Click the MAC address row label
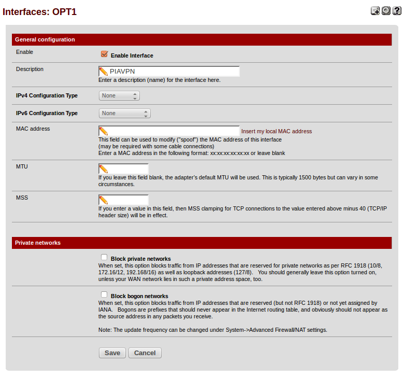This screenshot has height=379, width=404. point(33,129)
